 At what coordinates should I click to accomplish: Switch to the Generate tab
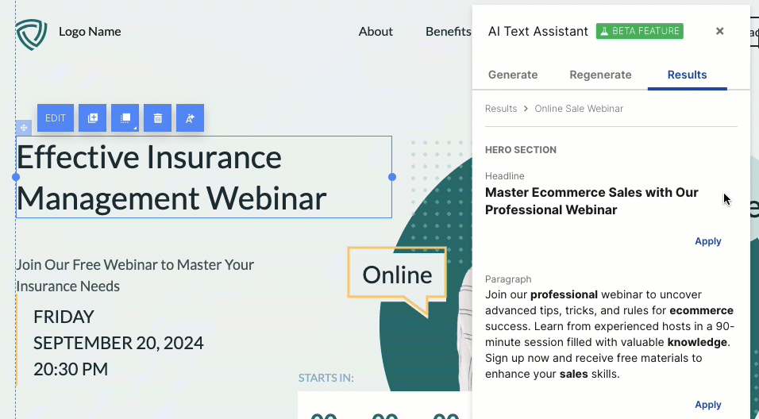pyautogui.click(x=513, y=75)
